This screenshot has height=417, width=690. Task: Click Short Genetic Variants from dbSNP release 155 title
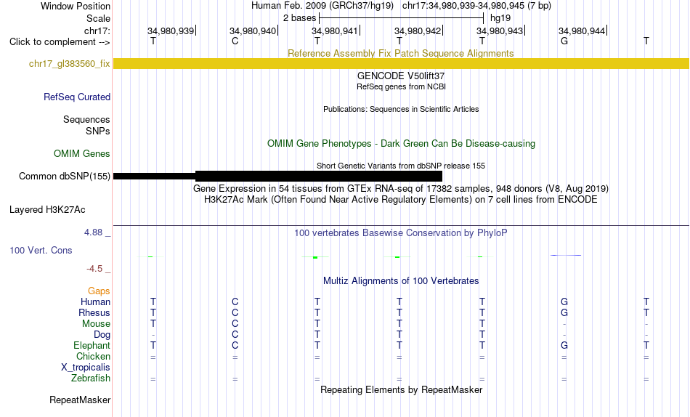401,166
